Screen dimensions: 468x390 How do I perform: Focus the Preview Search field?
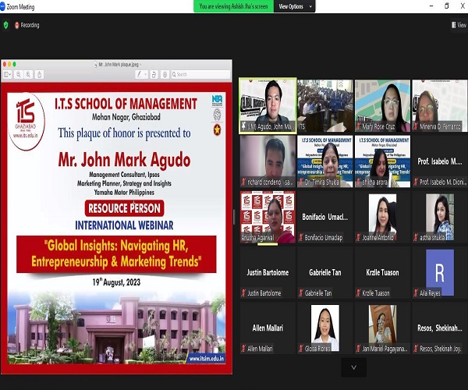click(200, 74)
